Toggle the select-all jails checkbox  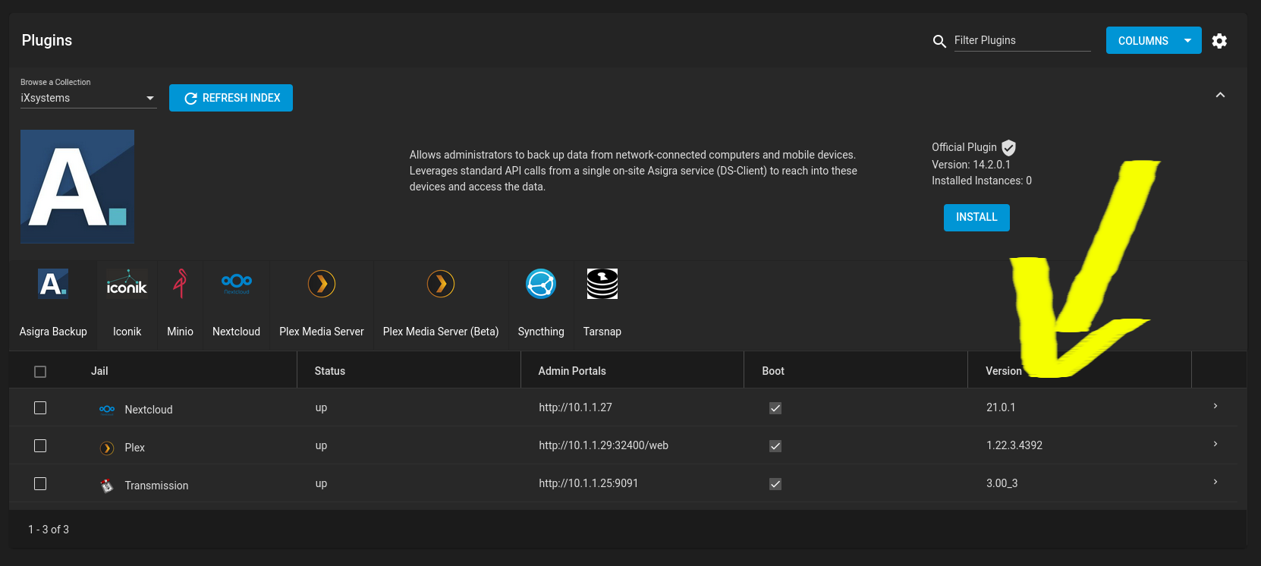[40, 372]
